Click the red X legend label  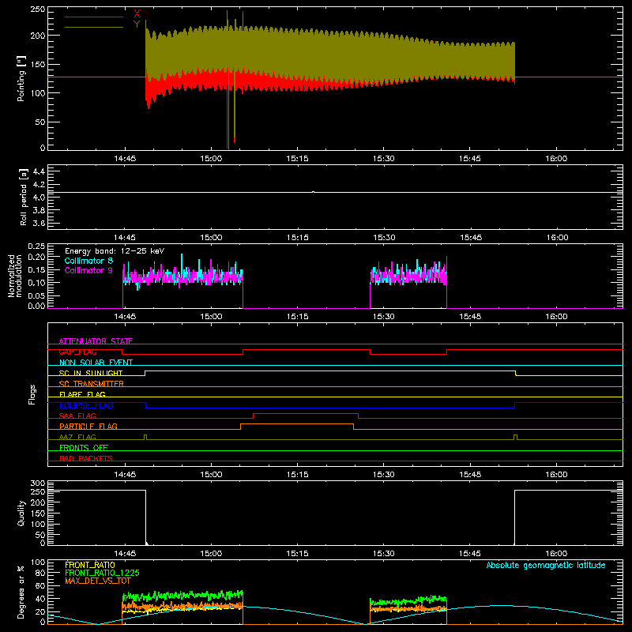[137, 14]
